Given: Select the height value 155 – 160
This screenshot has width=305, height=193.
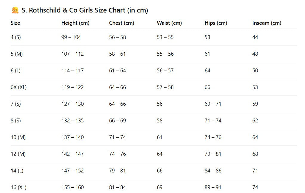Looking at the screenshot, I should pos(73,187).
